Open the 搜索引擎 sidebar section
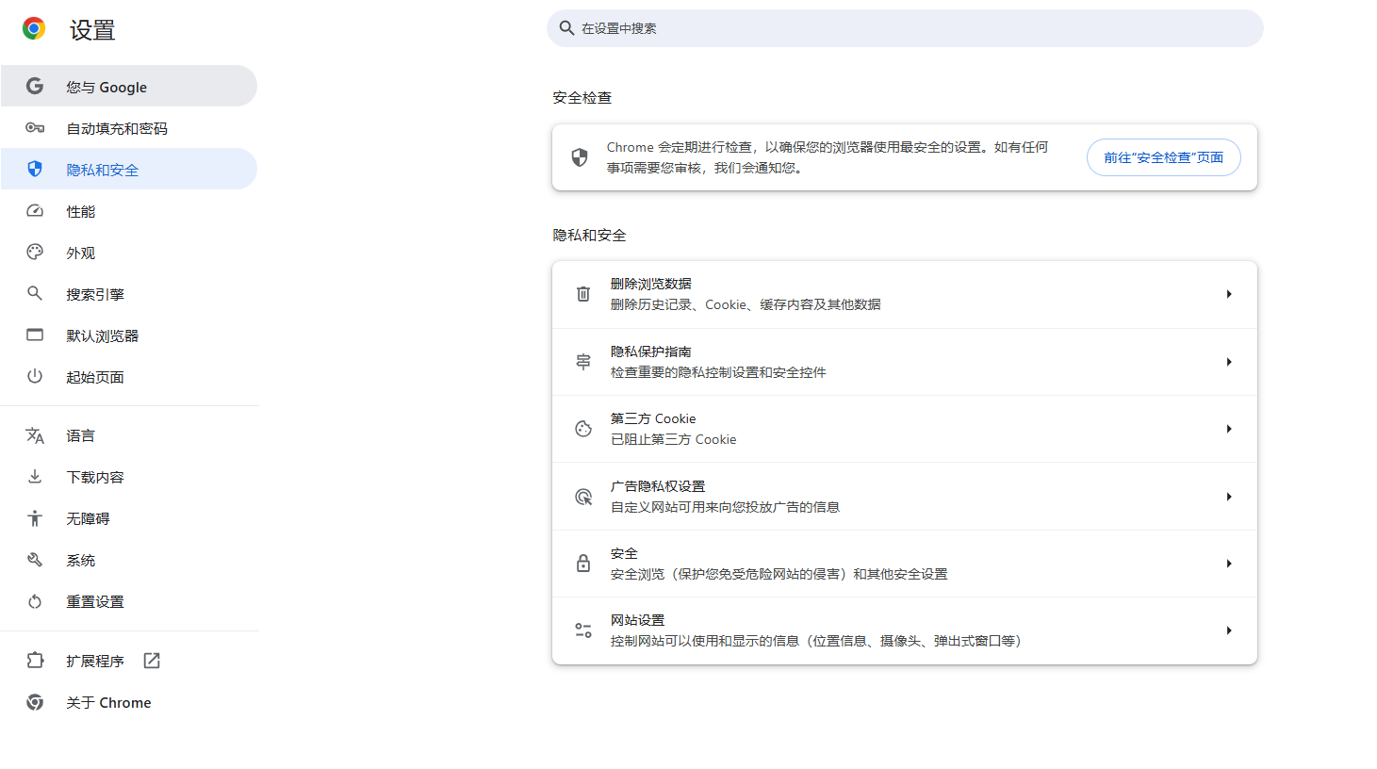This screenshot has height=769, width=1377. [x=129, y=293]
